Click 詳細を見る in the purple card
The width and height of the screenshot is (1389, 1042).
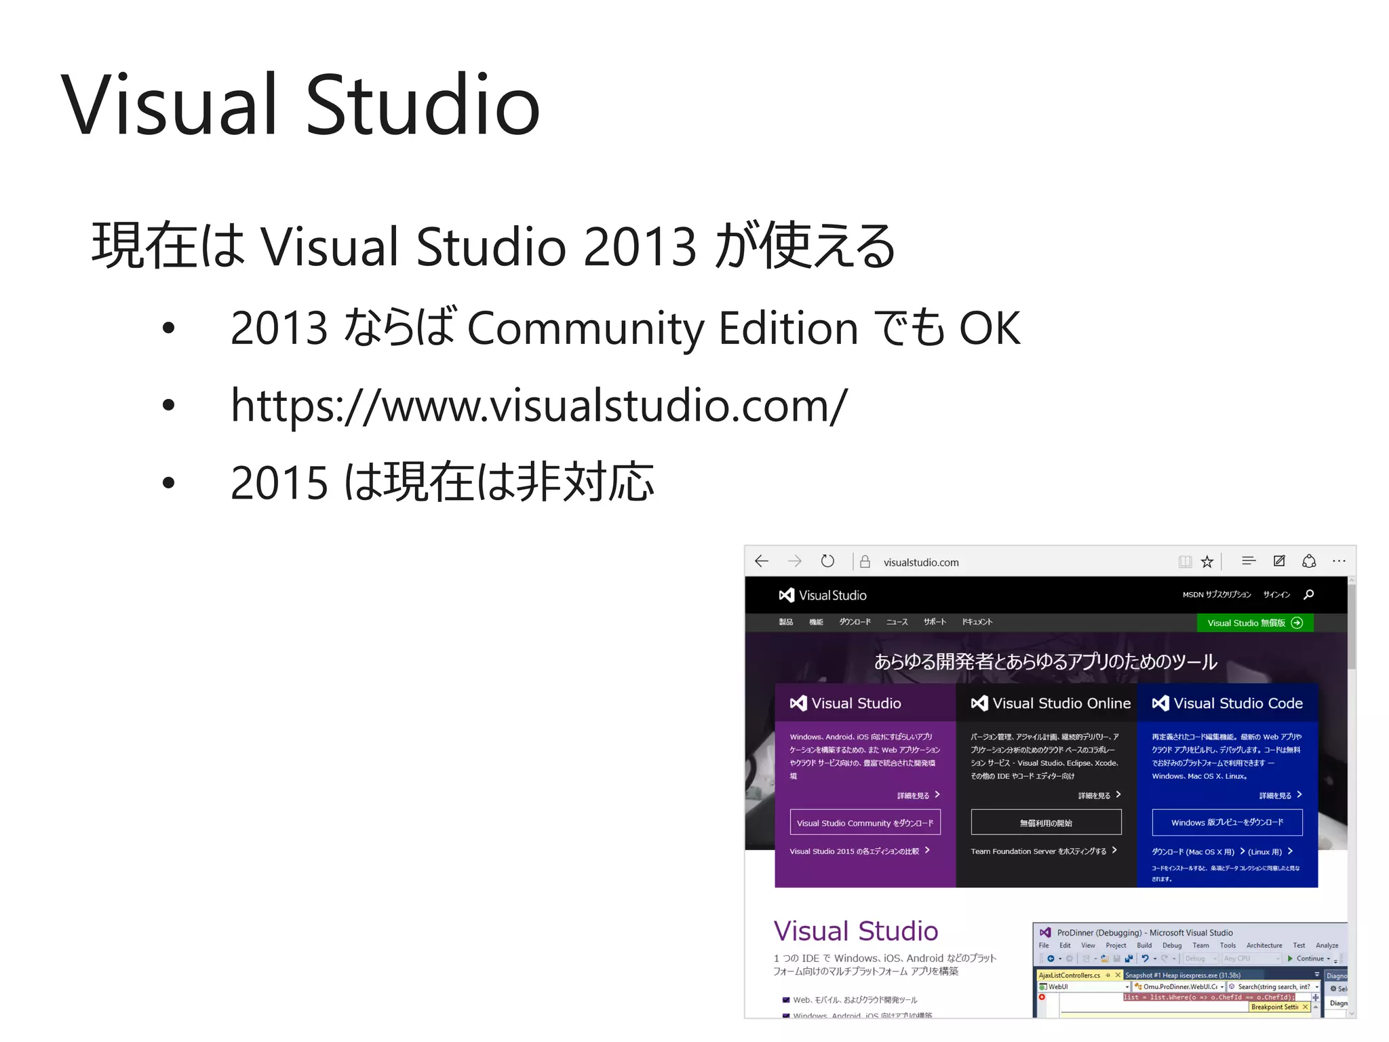tap(918, 795)
